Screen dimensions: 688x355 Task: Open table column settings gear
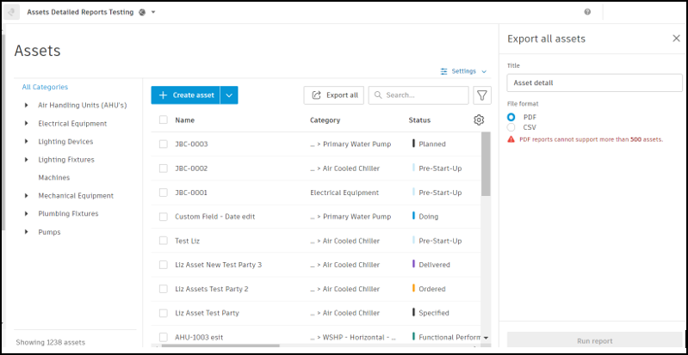pyautogui.click(x=479, y=120)
